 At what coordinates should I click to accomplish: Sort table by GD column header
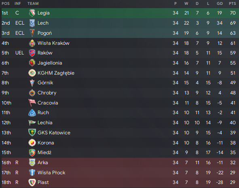pos(220,4)
